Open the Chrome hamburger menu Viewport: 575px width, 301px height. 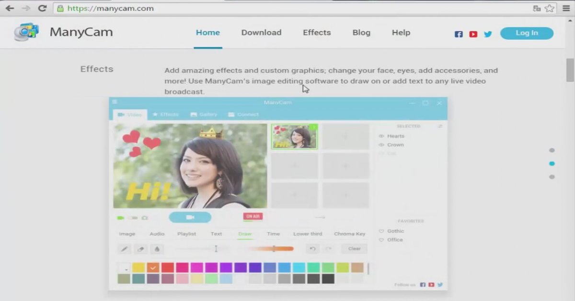(566, 8)
